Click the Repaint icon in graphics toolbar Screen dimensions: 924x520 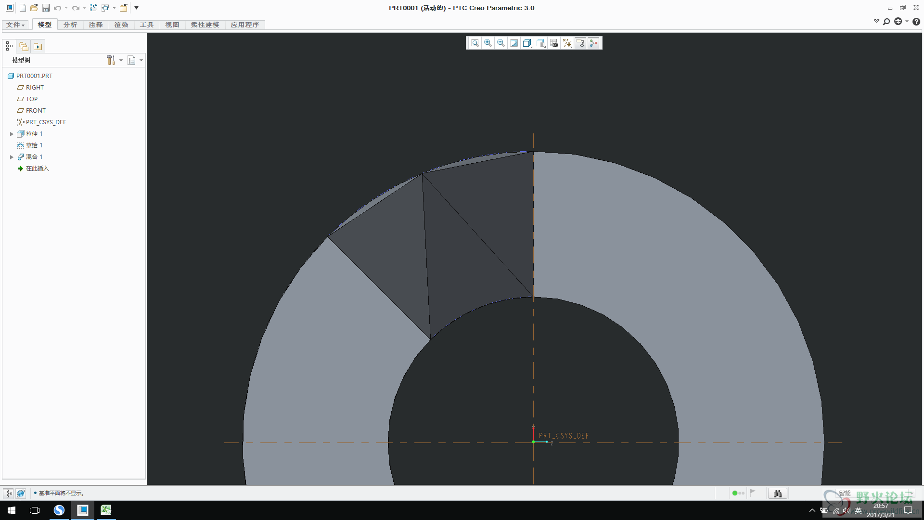point(514,43)
